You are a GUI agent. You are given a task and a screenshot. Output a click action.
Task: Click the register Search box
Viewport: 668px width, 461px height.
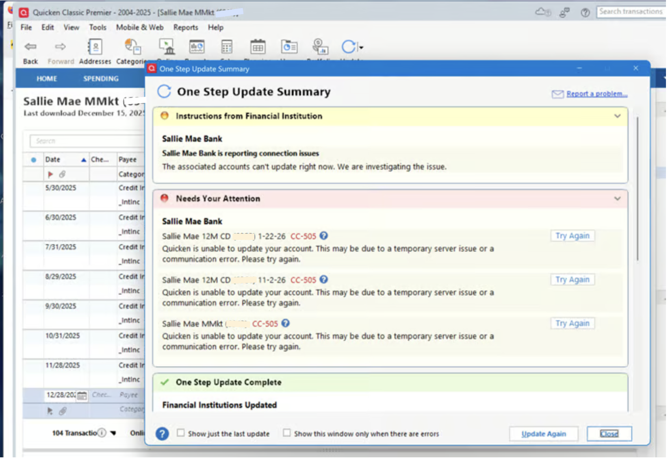(x=87, y=141)
